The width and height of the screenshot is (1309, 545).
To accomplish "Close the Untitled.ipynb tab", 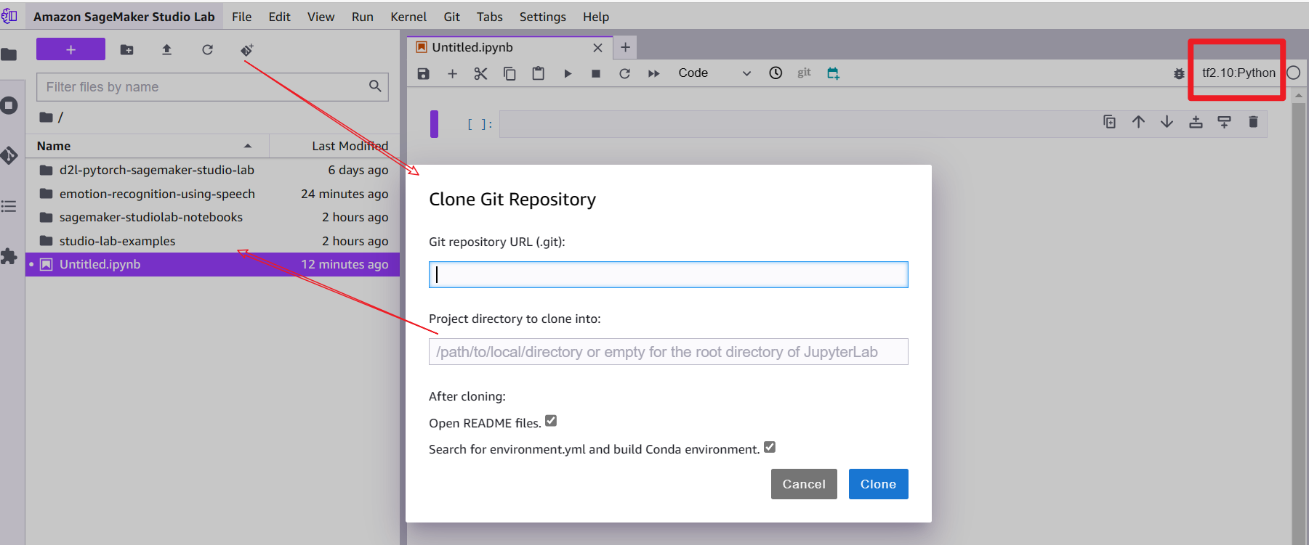I will click(x=597, y=47).
